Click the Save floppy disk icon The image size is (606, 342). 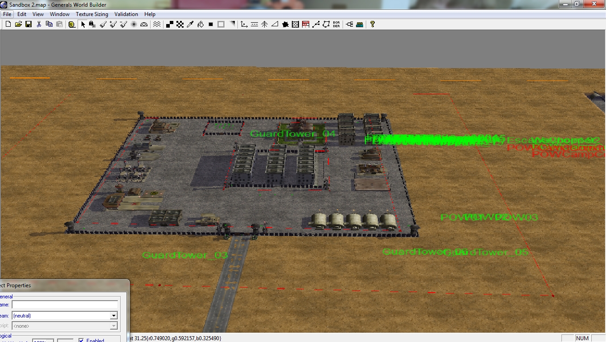point(28,24)
